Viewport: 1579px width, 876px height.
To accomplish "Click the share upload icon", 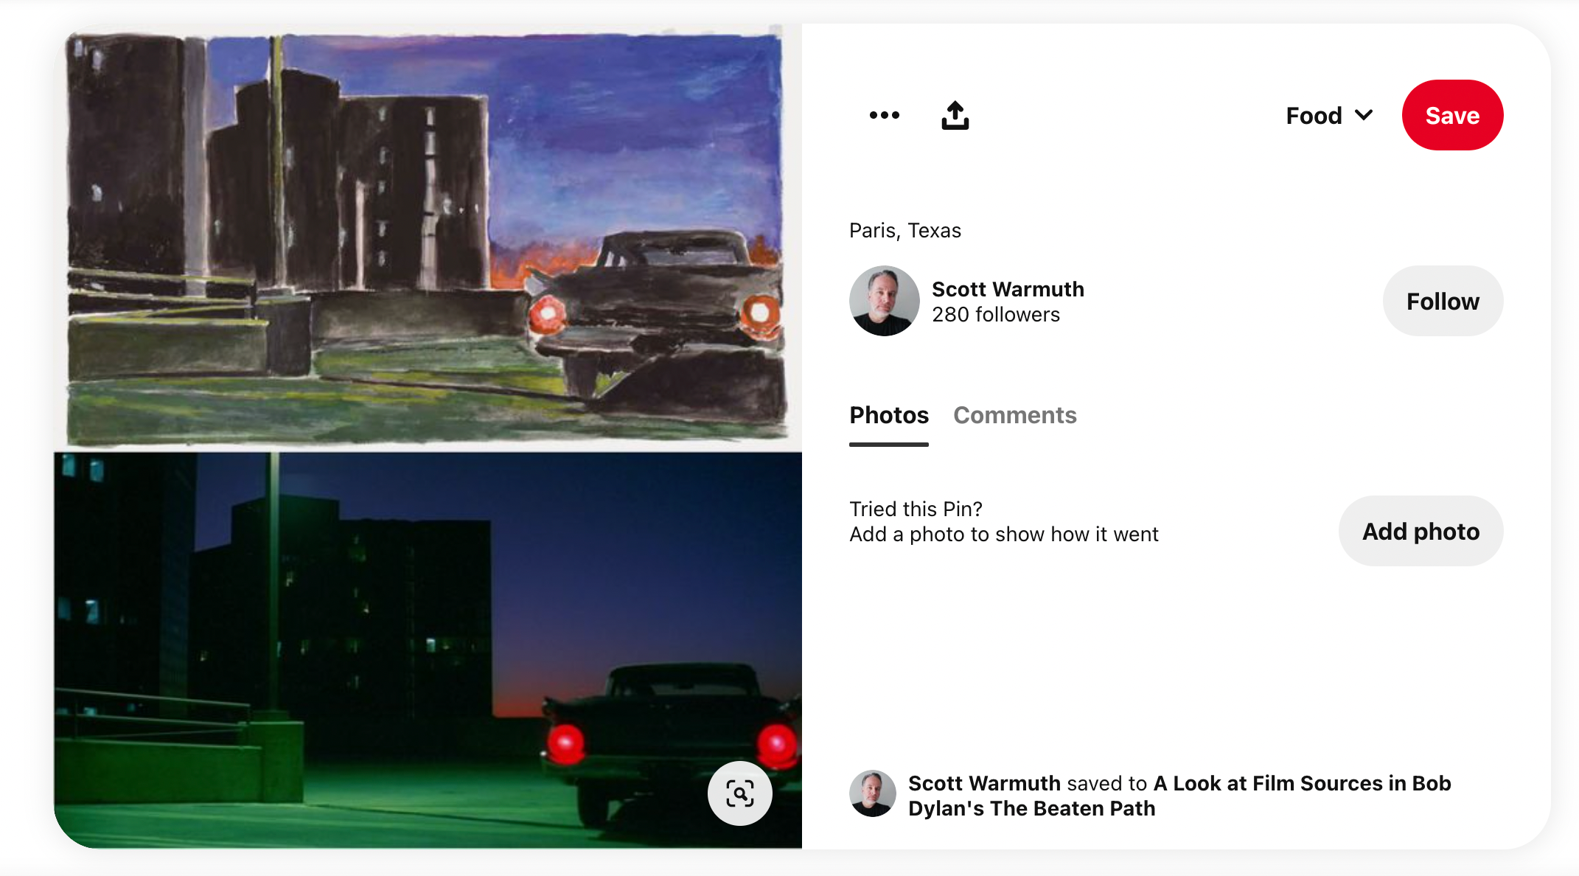I will 955,115.
